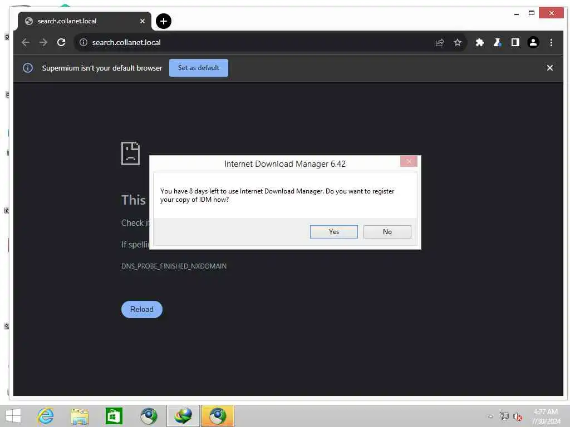
Task: Open the Windows Start button
Action: coord(13,416)
